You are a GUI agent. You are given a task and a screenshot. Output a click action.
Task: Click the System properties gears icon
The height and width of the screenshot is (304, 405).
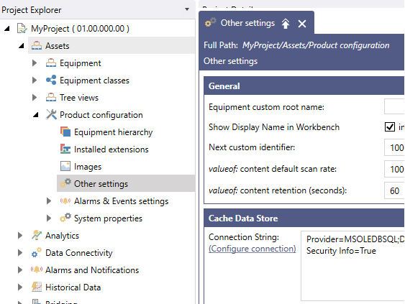coord(65,218)
